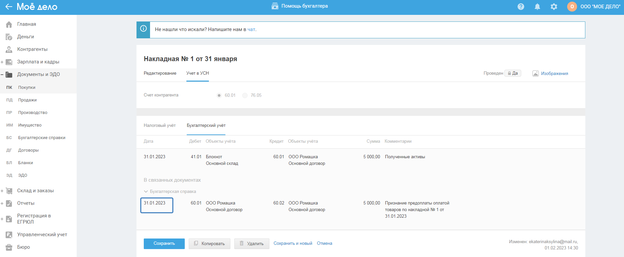The image size is (624, 257).
Task: Click the Контрагенты person icon
Action: (x=9, y=49)
